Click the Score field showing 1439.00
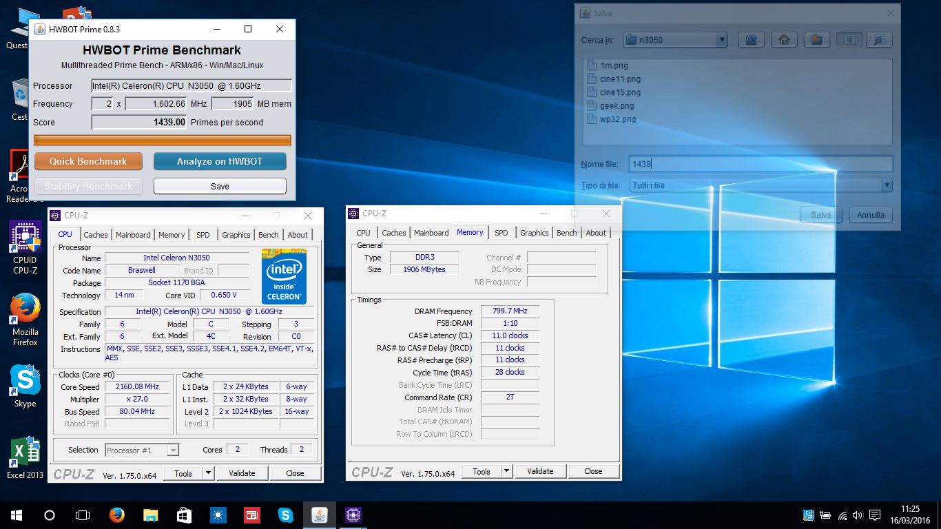The width and height of the screenshot is (941, 529). tap(139, 122)
